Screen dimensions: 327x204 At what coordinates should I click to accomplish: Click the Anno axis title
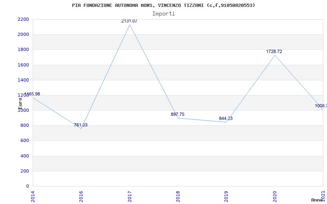(317, 200)
